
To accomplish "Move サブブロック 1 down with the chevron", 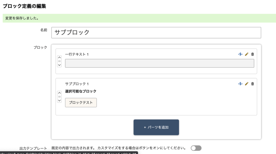I will click(59, 100).
